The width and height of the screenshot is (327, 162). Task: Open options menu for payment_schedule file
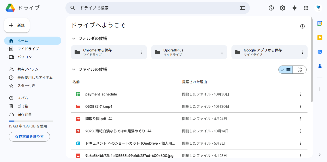300,94
